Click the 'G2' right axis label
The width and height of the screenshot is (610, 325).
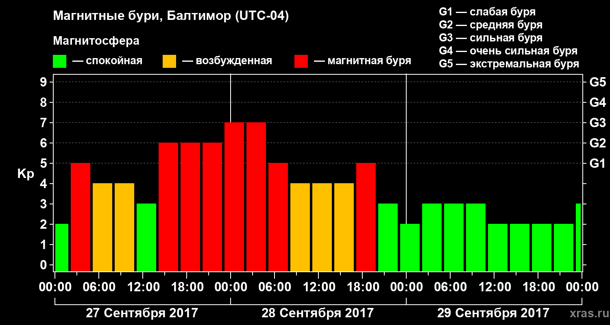point(597,143)
